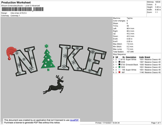
Task: Click the Machine value Tajima
Action: pyautogui.click(x=129, y=18)
